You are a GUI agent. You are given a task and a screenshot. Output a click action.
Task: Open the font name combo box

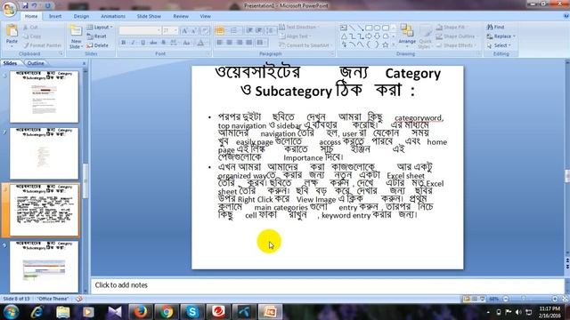(140, 30)
